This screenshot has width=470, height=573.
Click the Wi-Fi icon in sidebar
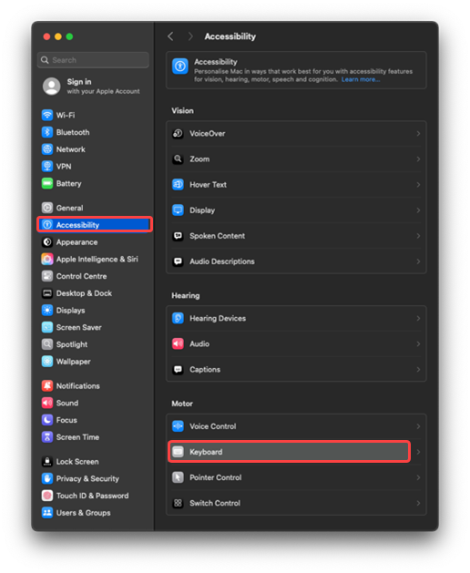[47, 115]
